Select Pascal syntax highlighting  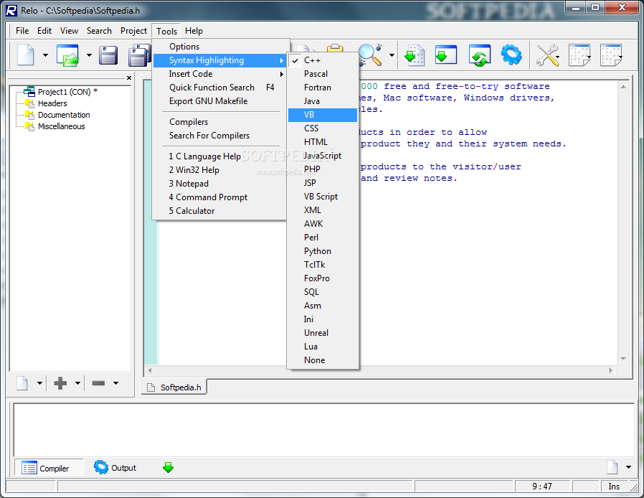[323, 74]
